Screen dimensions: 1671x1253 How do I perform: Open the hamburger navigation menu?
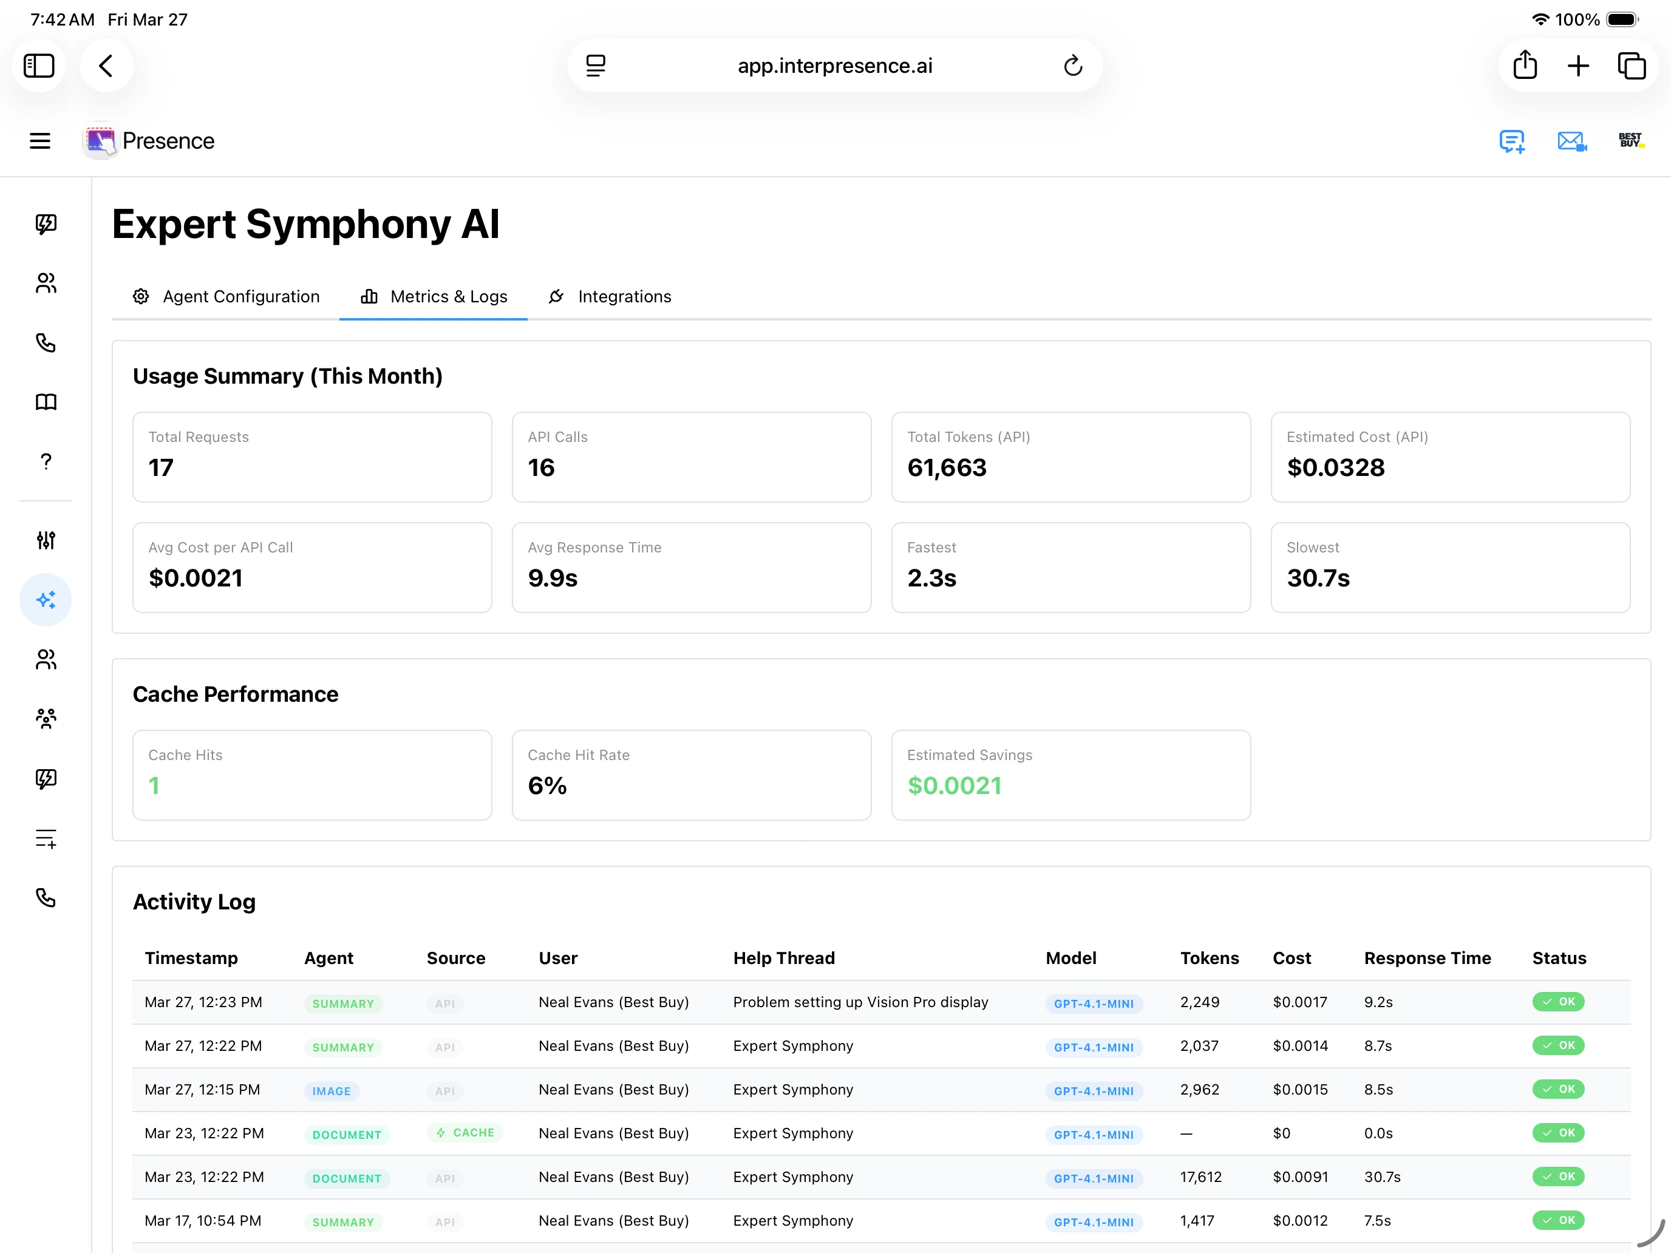point(39,140)
